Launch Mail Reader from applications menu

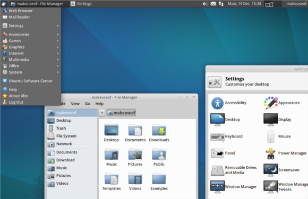tap(31, 17)
